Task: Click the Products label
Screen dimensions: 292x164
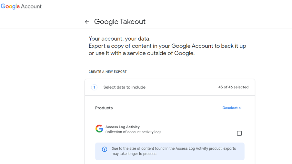Action: [x=104, y=108]
